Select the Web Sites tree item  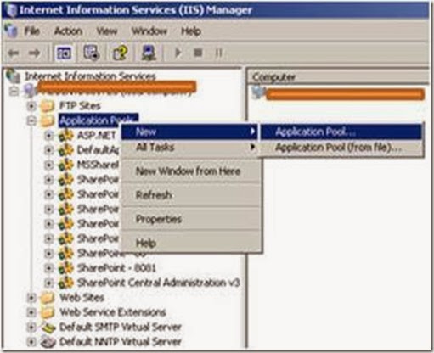click(x=82, y=298)
